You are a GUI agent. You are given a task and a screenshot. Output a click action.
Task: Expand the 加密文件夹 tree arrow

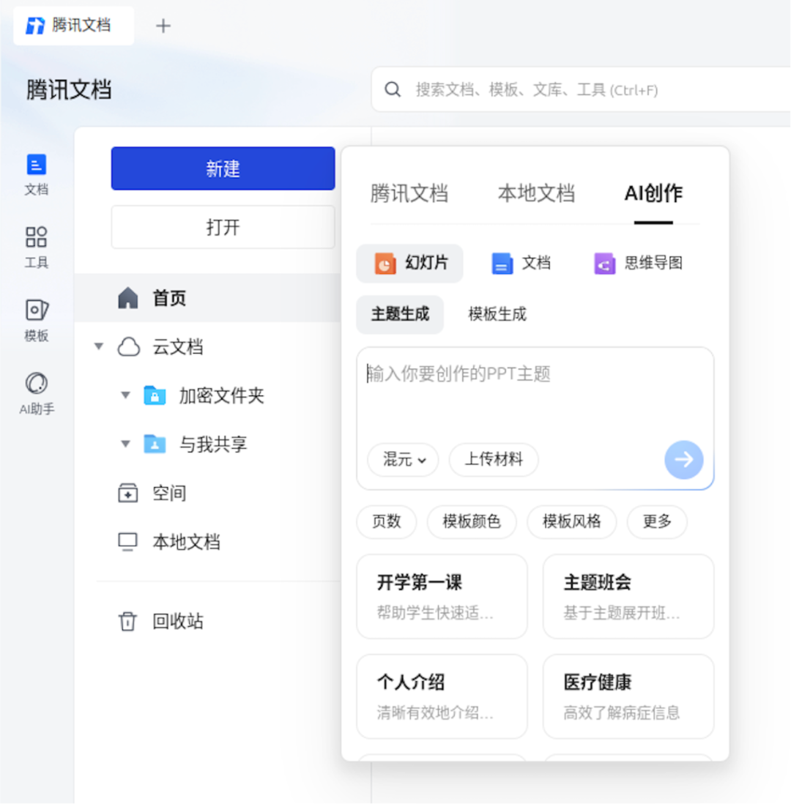126,395
